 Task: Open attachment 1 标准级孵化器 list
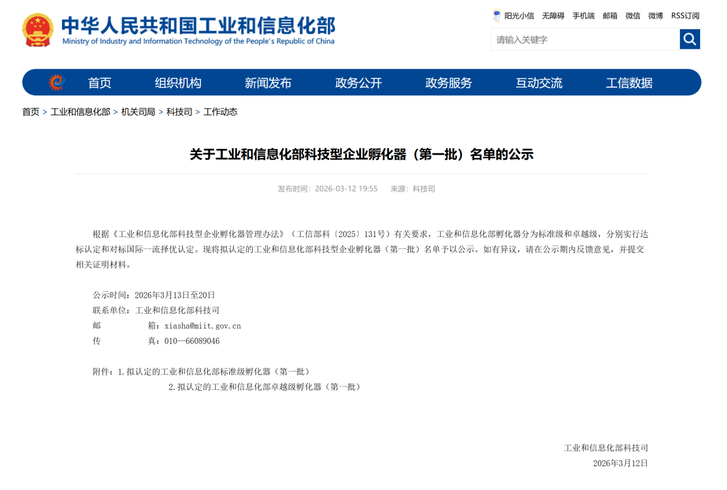[217, 372]
